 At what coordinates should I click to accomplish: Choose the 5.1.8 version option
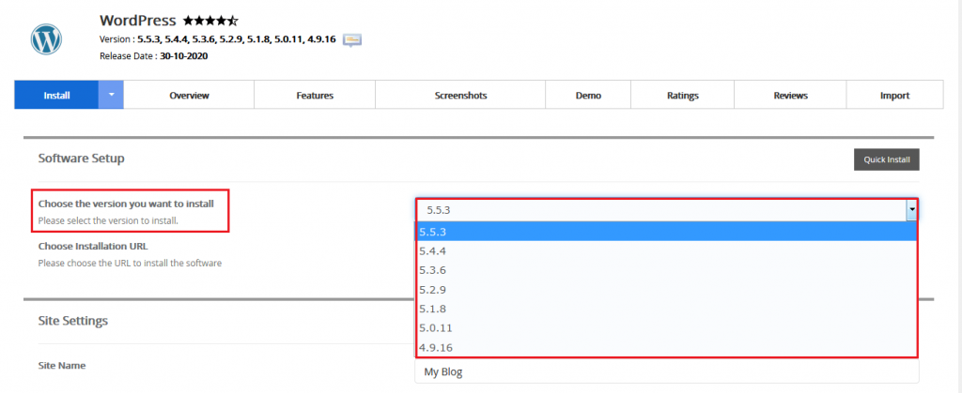(667, 309)
